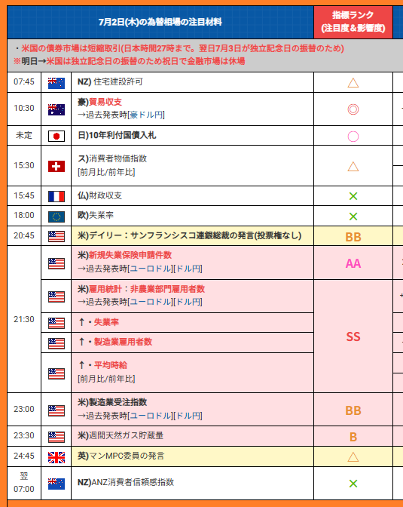Click the UK flag beside マンMPC委員の発言
The image size is (403, 507).
coord(56,457)
